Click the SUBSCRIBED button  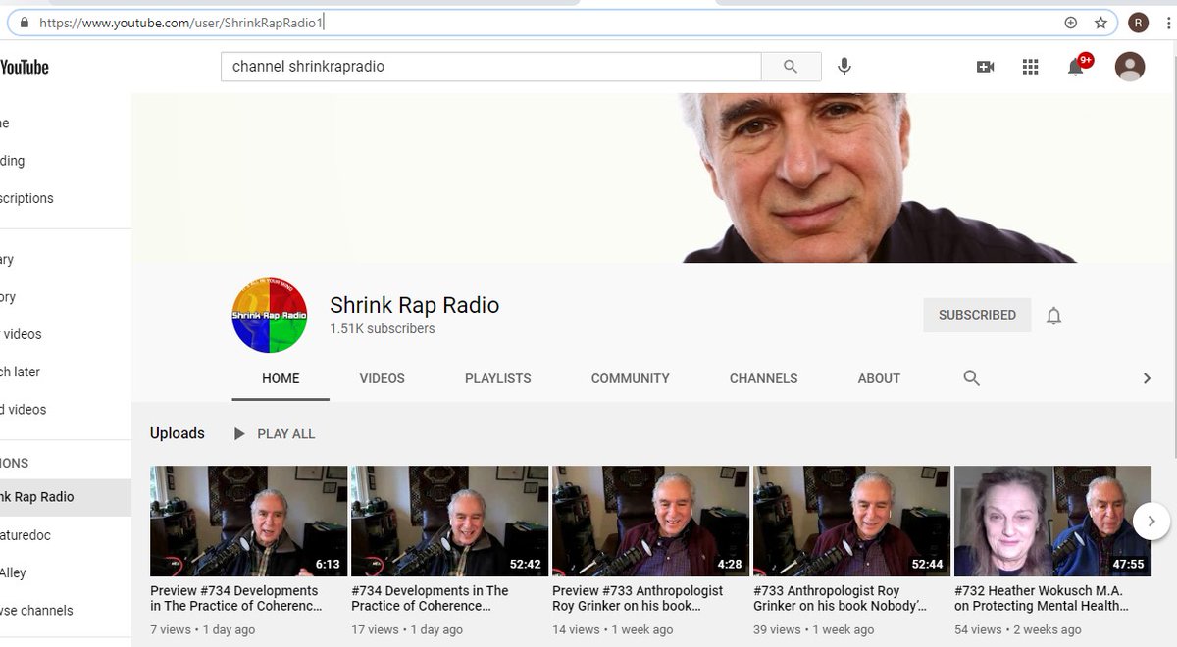pyautogui.click(x=977, y=315)
